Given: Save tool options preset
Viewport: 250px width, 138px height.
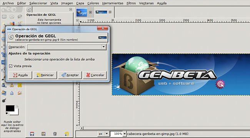Looking at the screenshot, I should click(x=32, y=134).
